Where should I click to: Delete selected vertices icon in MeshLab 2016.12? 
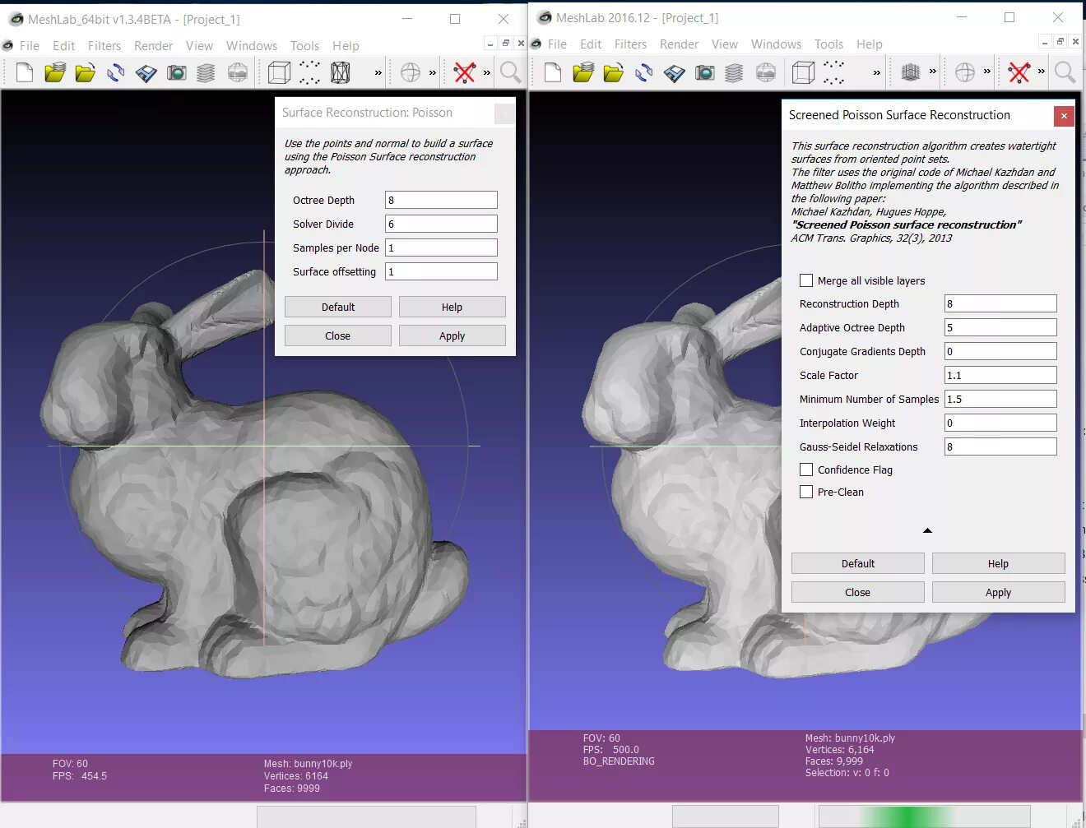click(1019, 73)
